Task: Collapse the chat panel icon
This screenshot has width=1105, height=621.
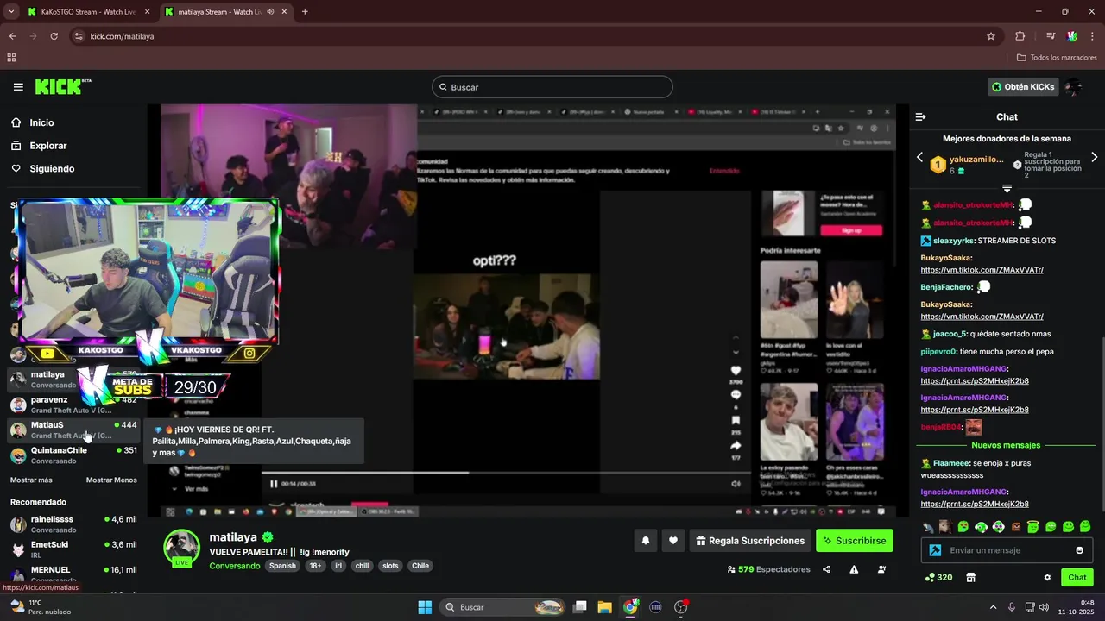Action: pos(920,116)
